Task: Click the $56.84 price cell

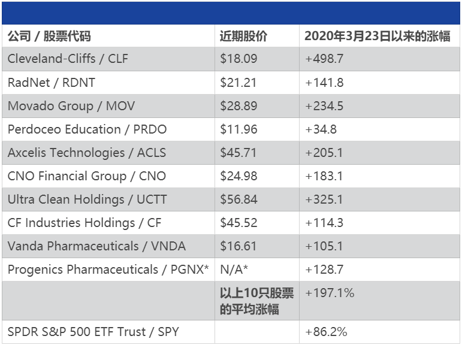Action: click(x=238, y=199)
